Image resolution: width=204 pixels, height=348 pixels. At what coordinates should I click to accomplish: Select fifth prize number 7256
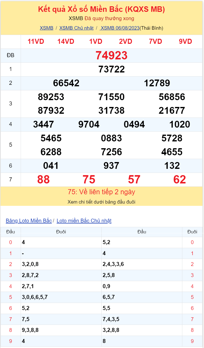tap(111, 152)
